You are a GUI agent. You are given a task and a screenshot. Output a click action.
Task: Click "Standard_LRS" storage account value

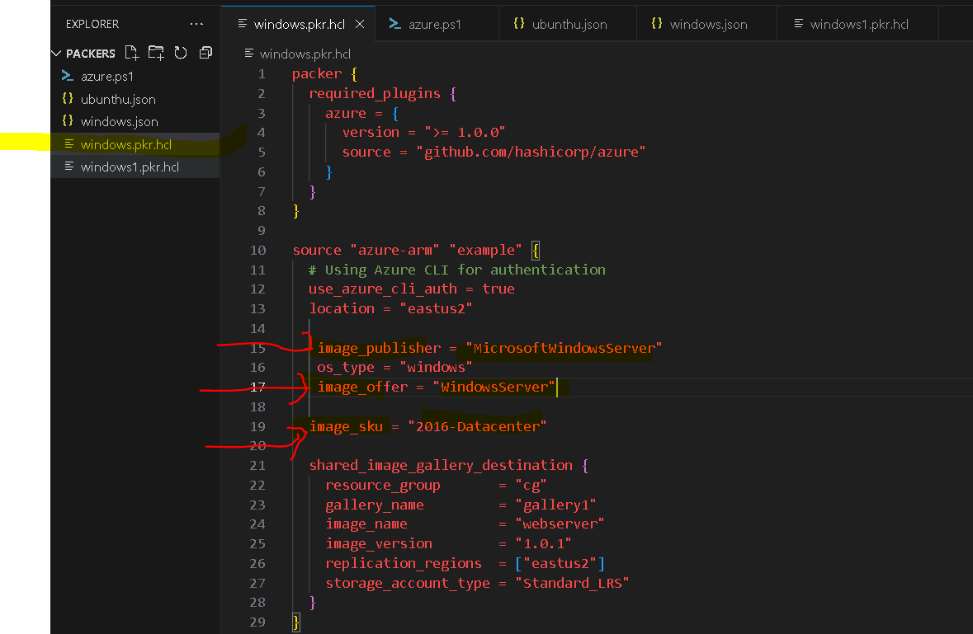(x=572, y=583)
